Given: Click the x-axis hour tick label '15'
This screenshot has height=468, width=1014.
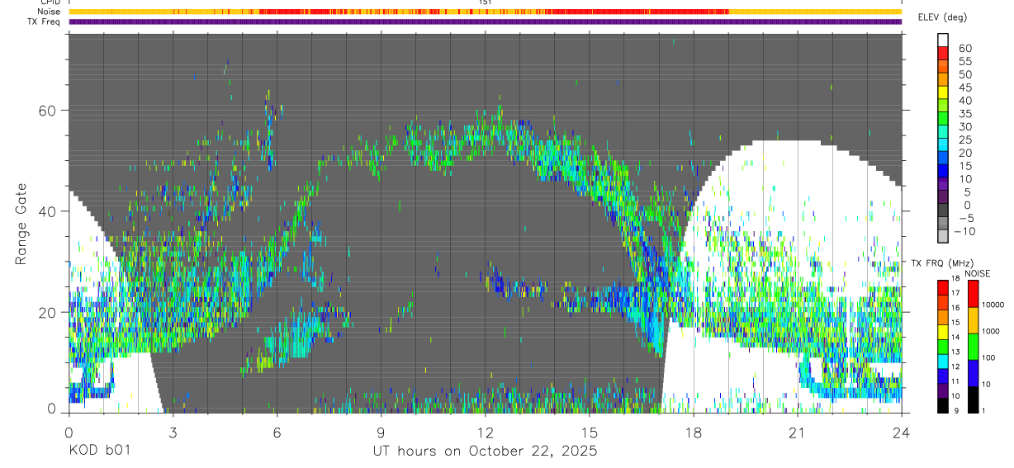Looking at the screenshot, I should pos(590,432).
